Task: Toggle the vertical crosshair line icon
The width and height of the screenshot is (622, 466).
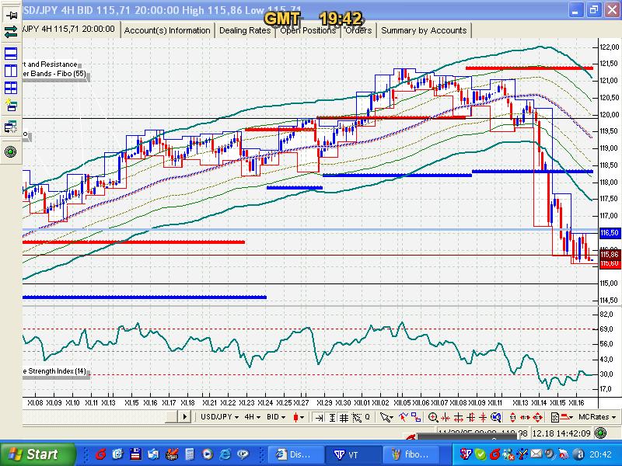Action: pos(332,417)
